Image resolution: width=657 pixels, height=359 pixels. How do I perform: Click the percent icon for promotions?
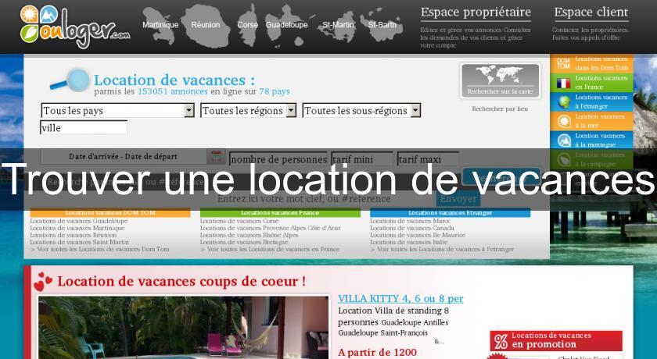[501, 340]
